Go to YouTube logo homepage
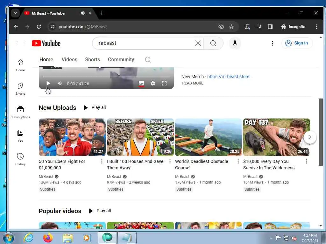Screen dimensions: 326x244 tap(46, 43)
